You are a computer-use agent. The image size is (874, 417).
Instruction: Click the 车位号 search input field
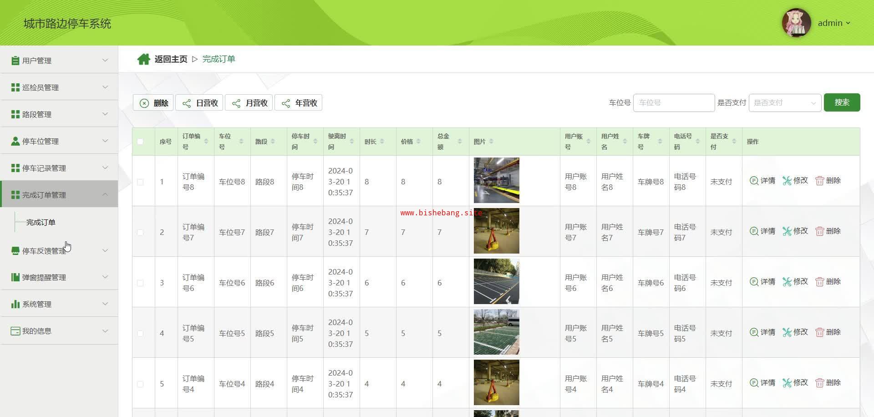673,103
